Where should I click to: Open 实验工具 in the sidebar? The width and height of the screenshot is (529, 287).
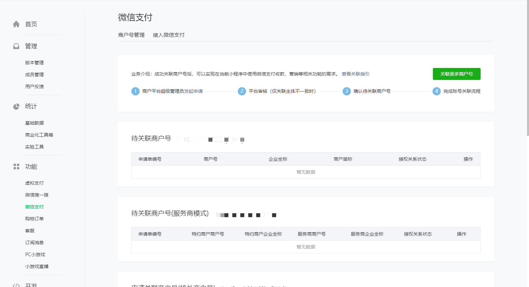click(x=34, y=147)
